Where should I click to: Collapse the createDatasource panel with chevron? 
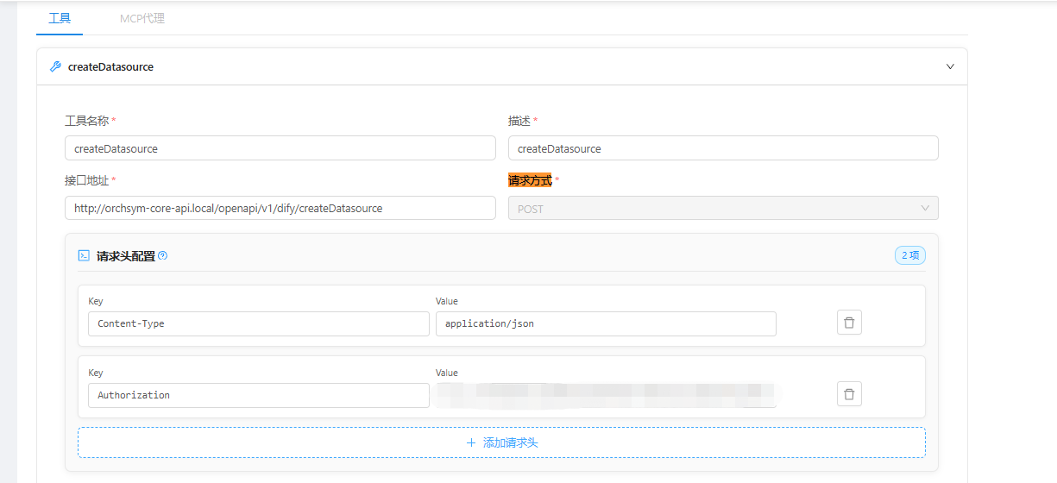click(x=950, y=66)
